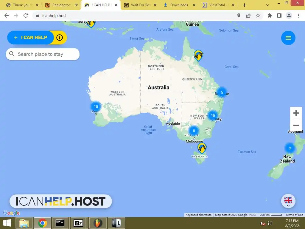Image resolution: width=305 pixels, height=229 pixels.
Task: Bookmark this page with star icon
Action: (258, 16)
